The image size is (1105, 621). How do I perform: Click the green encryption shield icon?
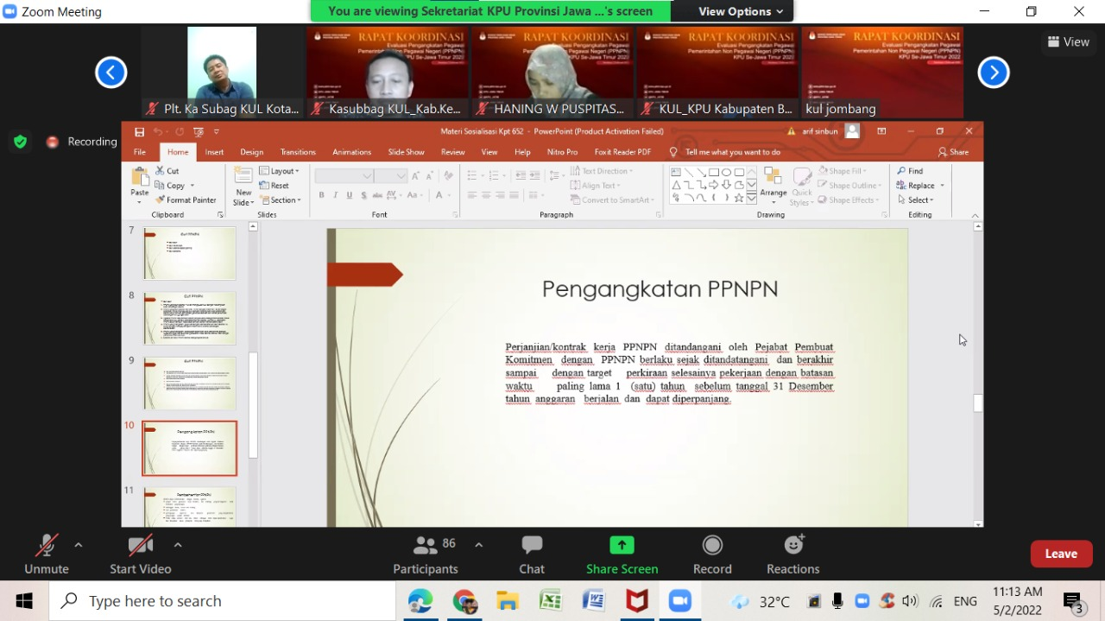[20, 142]
